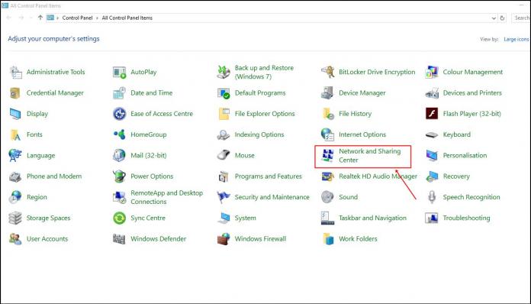Open the View by Large icons dropdown
Image resolution: width=531 pixels, height=304 pixels.
click(516, 39)
